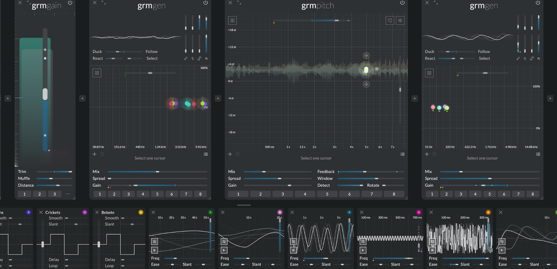Toggle the grmpitch power button

coord(402,3)
